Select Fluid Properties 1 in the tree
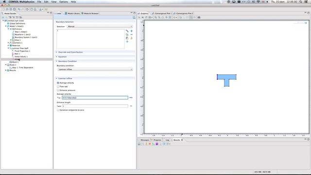 click(x=22, y=51)
